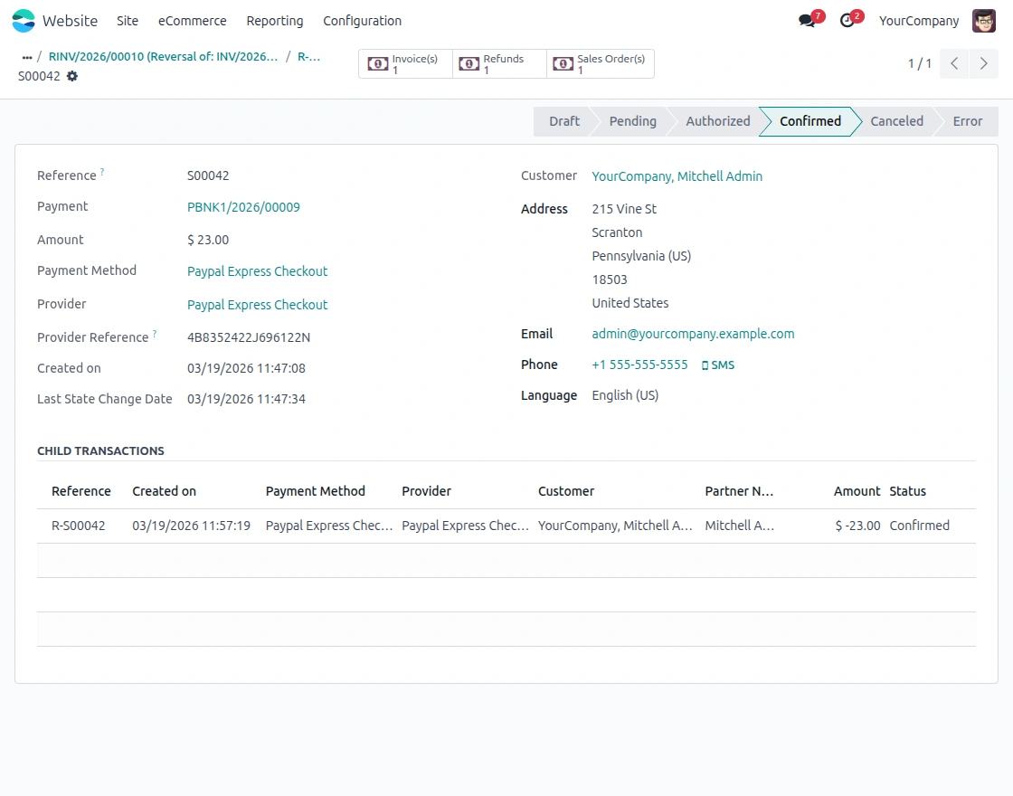Open payment record PBNK1/2026/00009
This screenshot has height=796, width=1013.
click(243, 206)
